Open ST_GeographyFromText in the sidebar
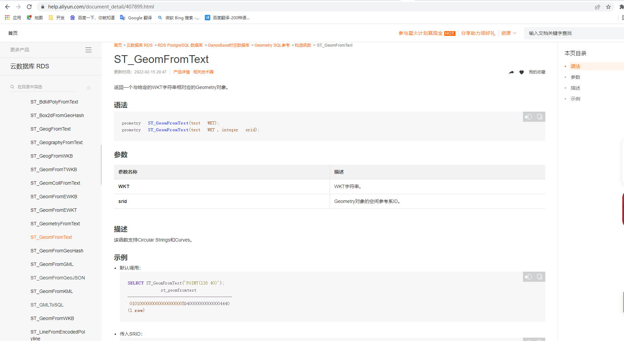 (x=57, y=142)
